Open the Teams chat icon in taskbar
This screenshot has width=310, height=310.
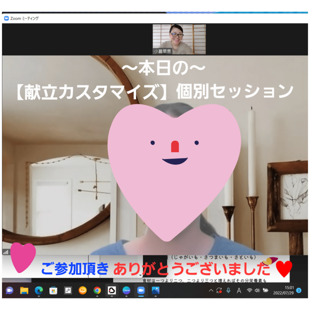(9, 290)
